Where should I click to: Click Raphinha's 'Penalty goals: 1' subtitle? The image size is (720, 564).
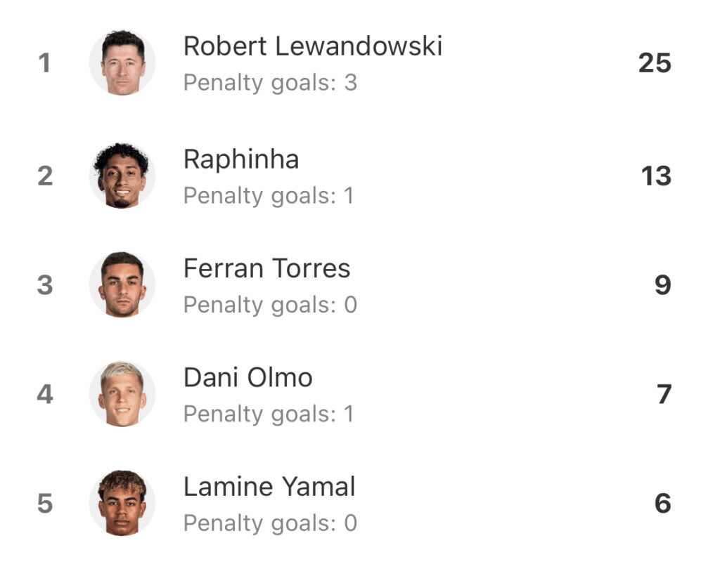click(x=269, y=196)
